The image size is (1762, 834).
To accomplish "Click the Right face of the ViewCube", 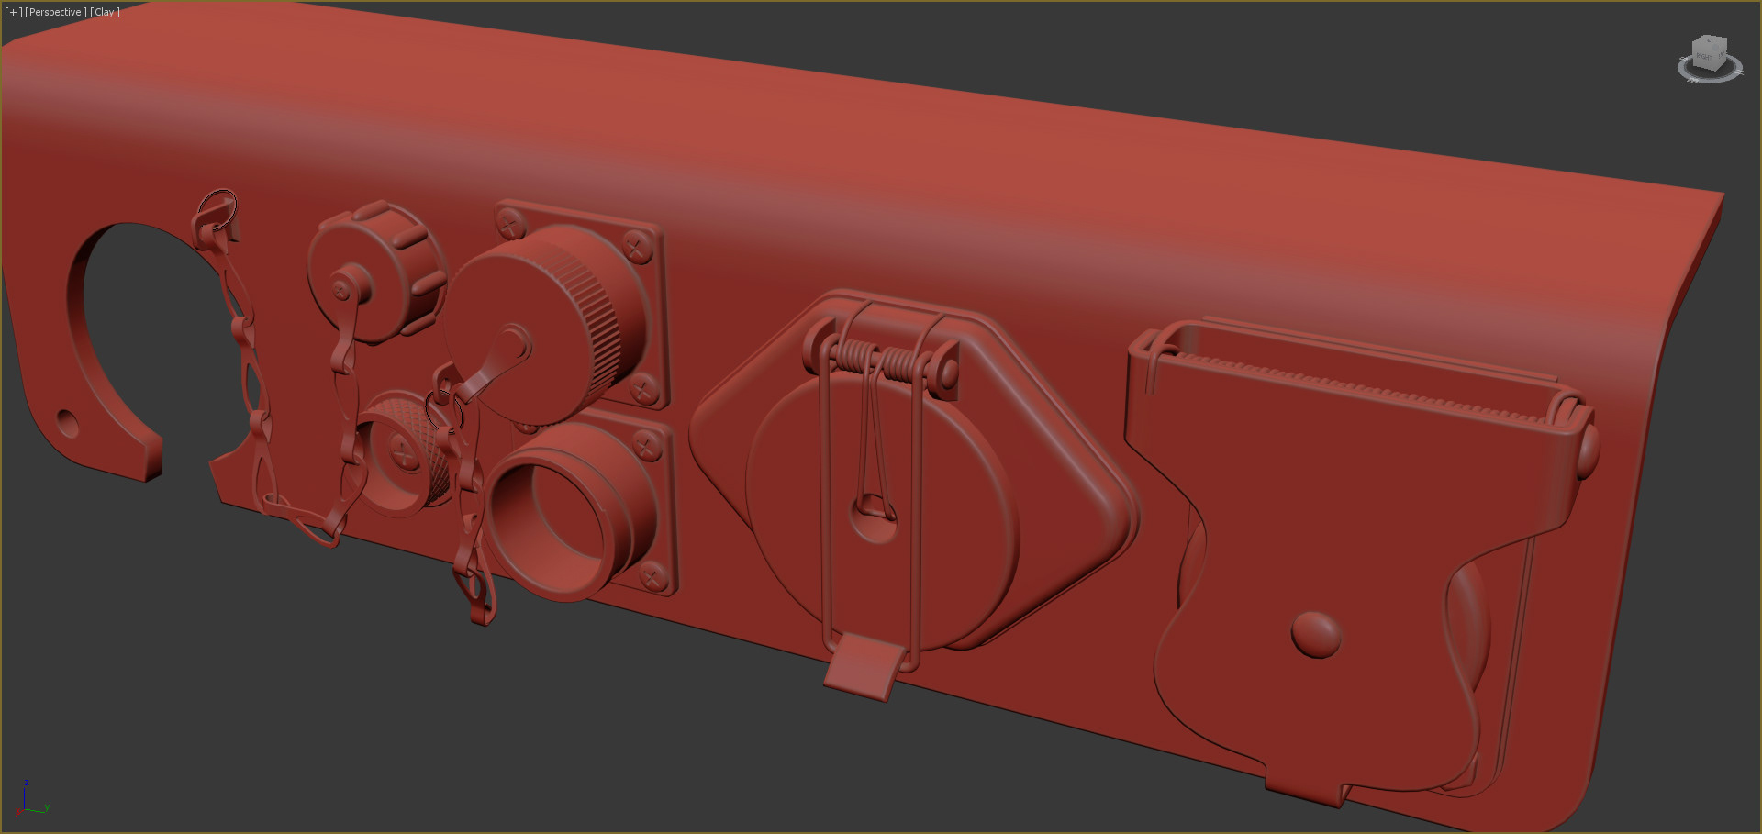I will 1704,57.
